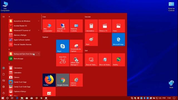178x100 pixels.
Task: Open Cortana circle on taskbar
Action: [7, 98]
